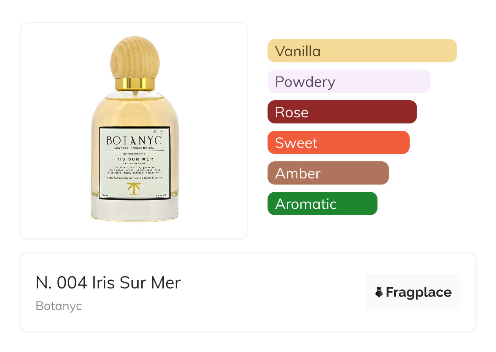Click the wooden spherical bottle cap
Screen dimensions: 496x352
coord(135,57)
